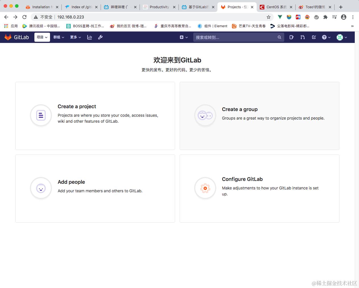Click the Vue devtools extension icon
The width and height of the screenshot is (359, 288).
tap(280, 17)
